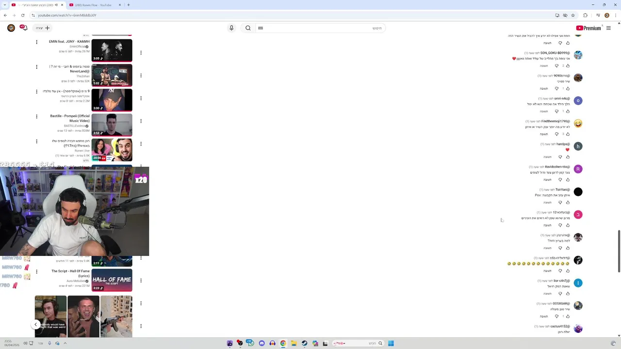This screenshot has height=349, width=621.
Task: Show previous Shorts with left chevron
Action: 35,324
